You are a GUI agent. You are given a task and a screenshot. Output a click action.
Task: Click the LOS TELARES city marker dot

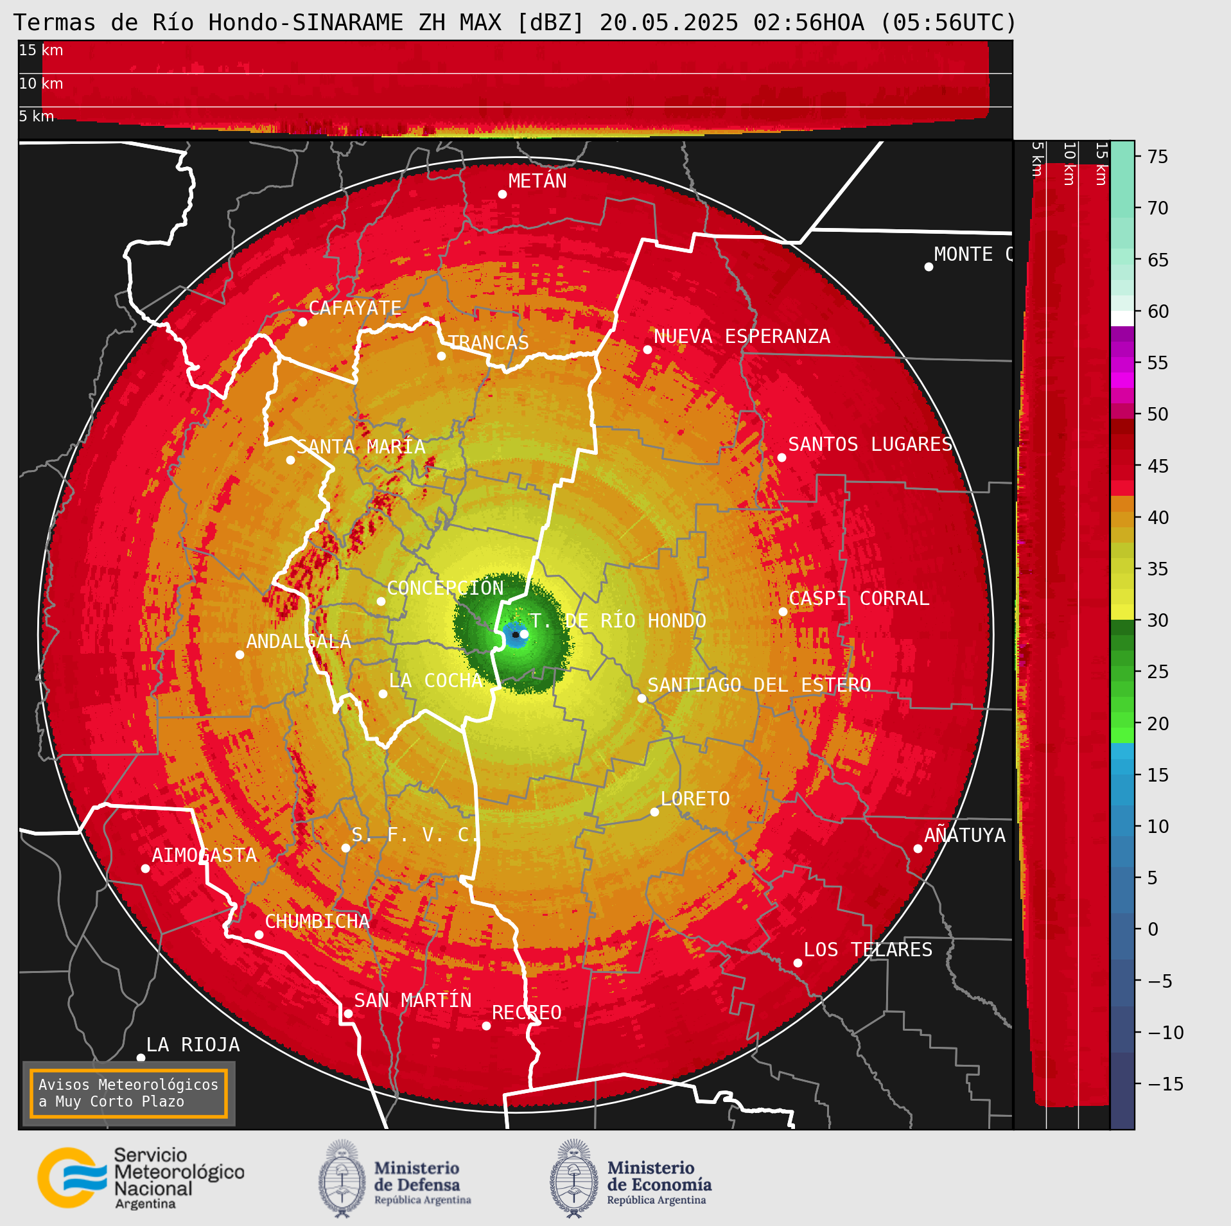tap(798, 963)
